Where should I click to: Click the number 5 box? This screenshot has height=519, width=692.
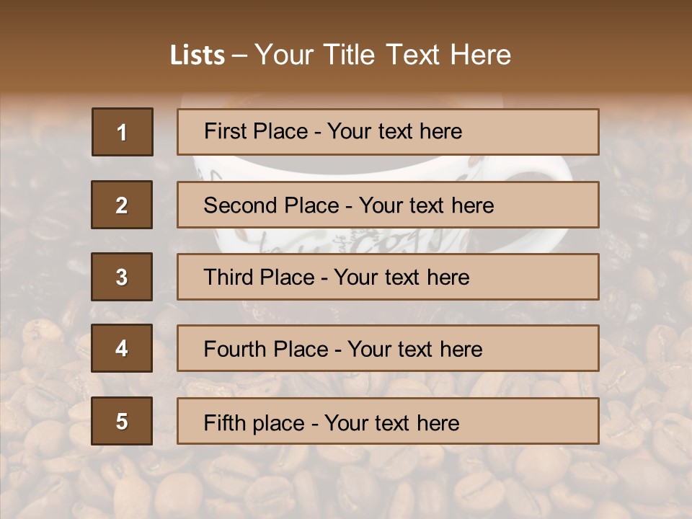coord(122,421)
